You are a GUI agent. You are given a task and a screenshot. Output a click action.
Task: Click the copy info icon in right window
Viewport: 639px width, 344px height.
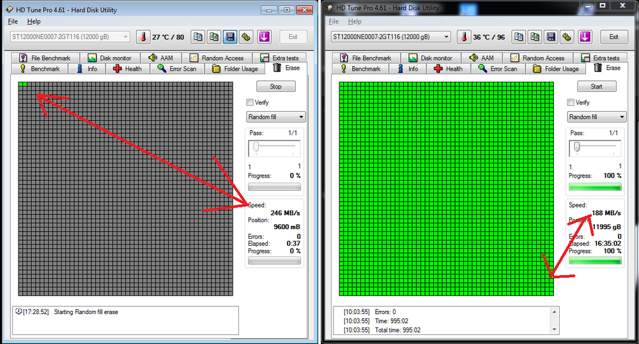(x=518, y=36)
